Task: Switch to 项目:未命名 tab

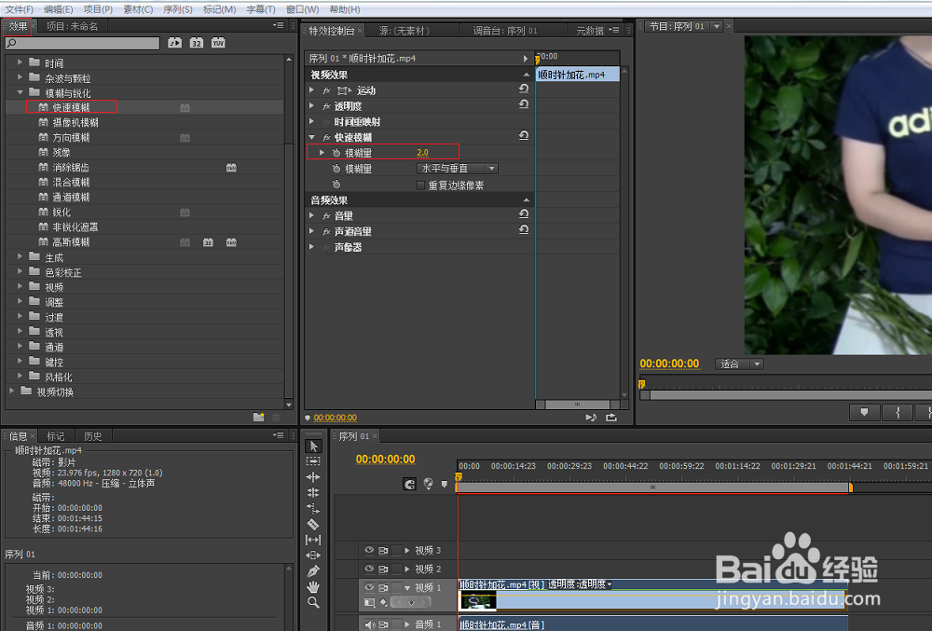Action: 72,26
